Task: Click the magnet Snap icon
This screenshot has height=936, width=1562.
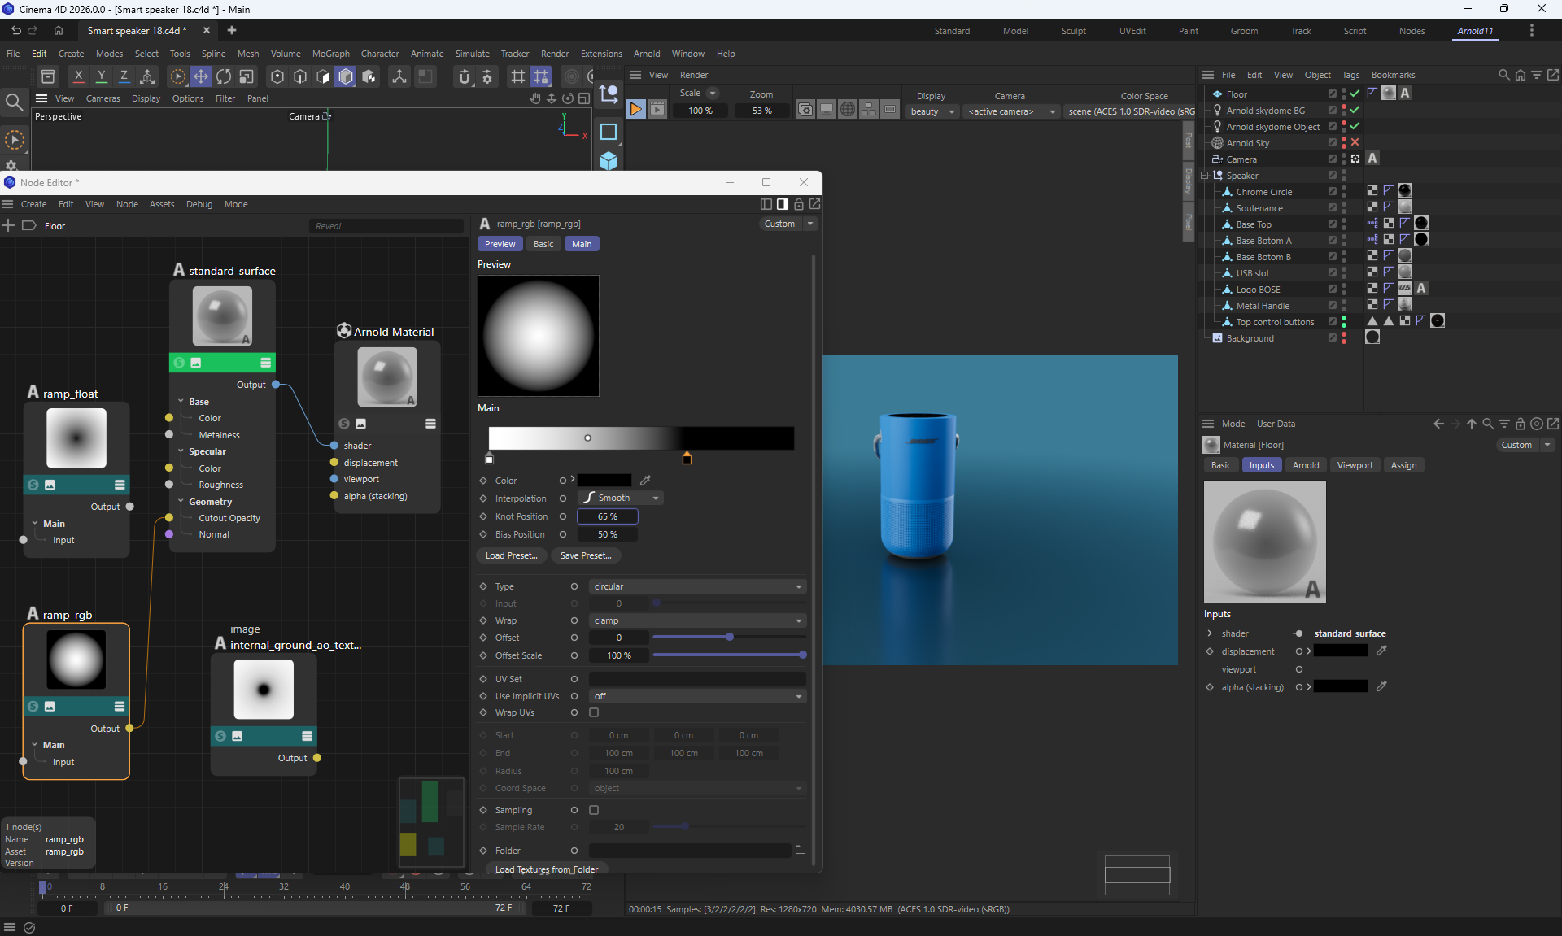Action: pos(465,76)
